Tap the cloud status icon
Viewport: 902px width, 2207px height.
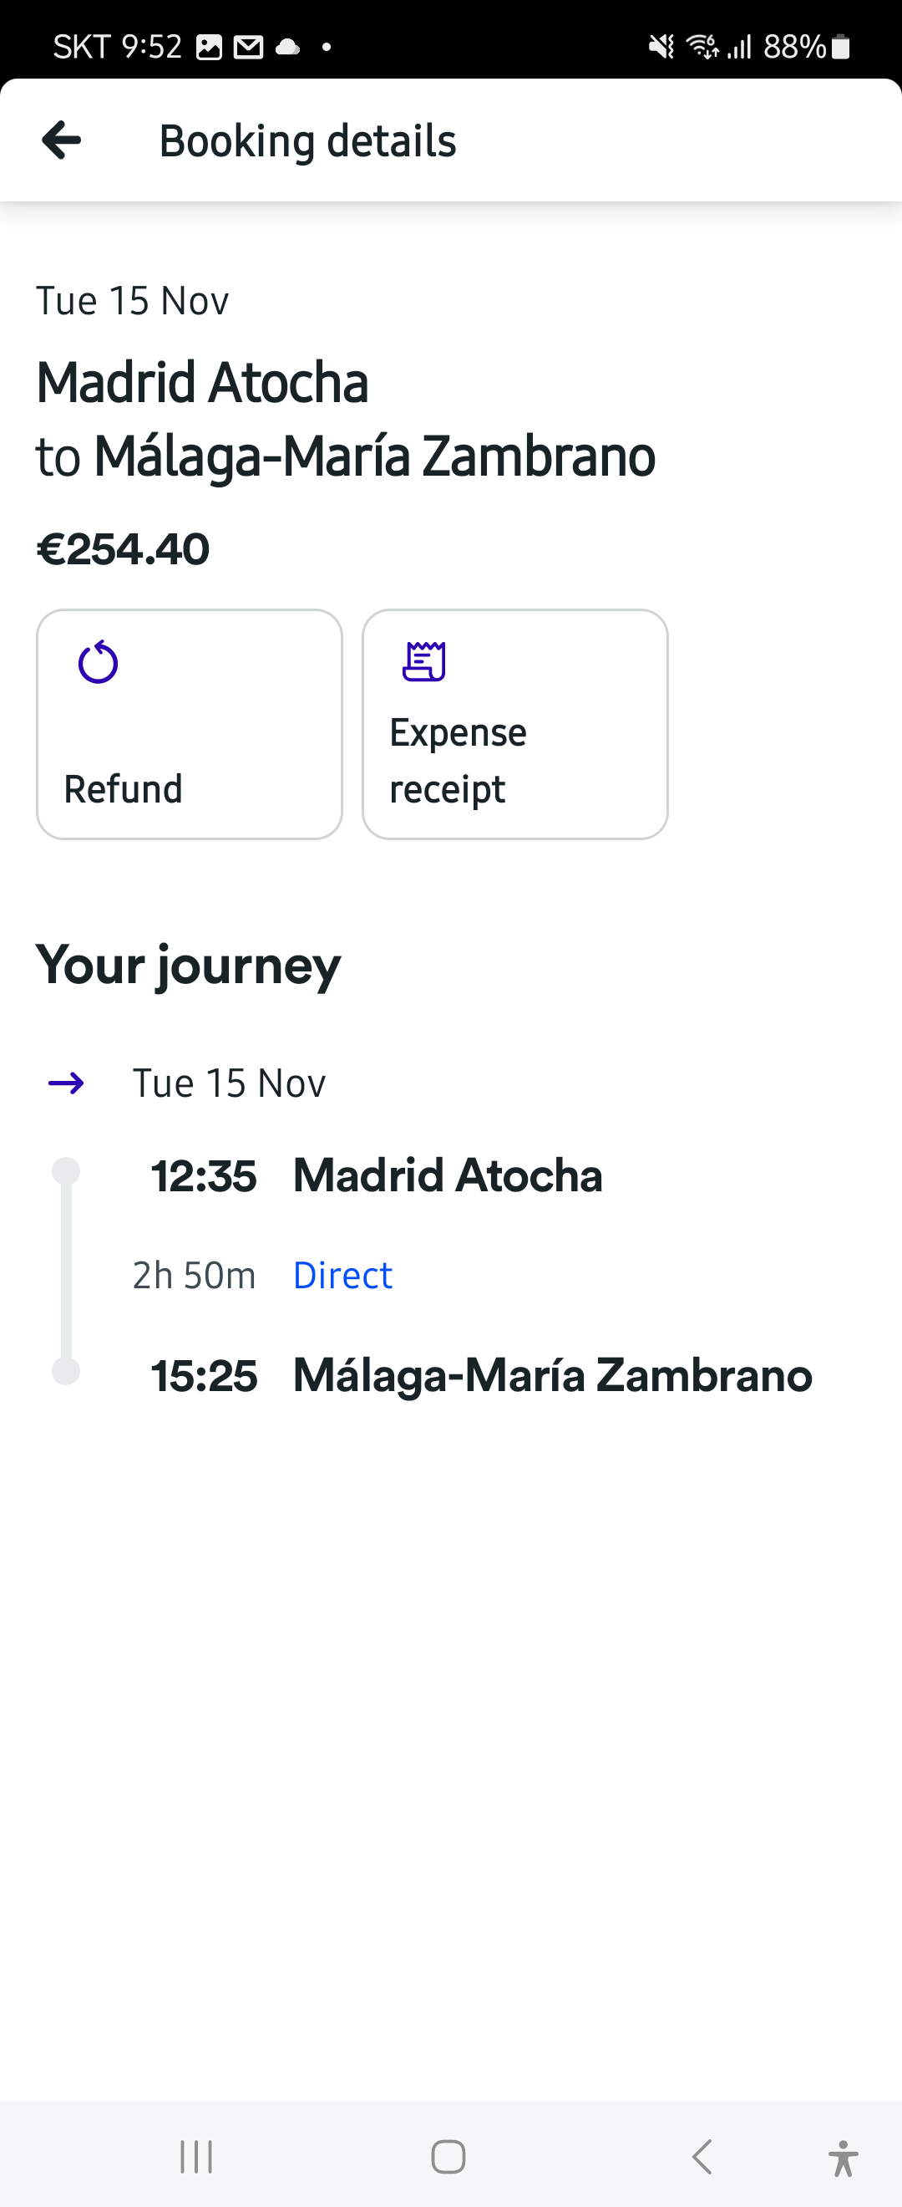click(x=287, y=47)
